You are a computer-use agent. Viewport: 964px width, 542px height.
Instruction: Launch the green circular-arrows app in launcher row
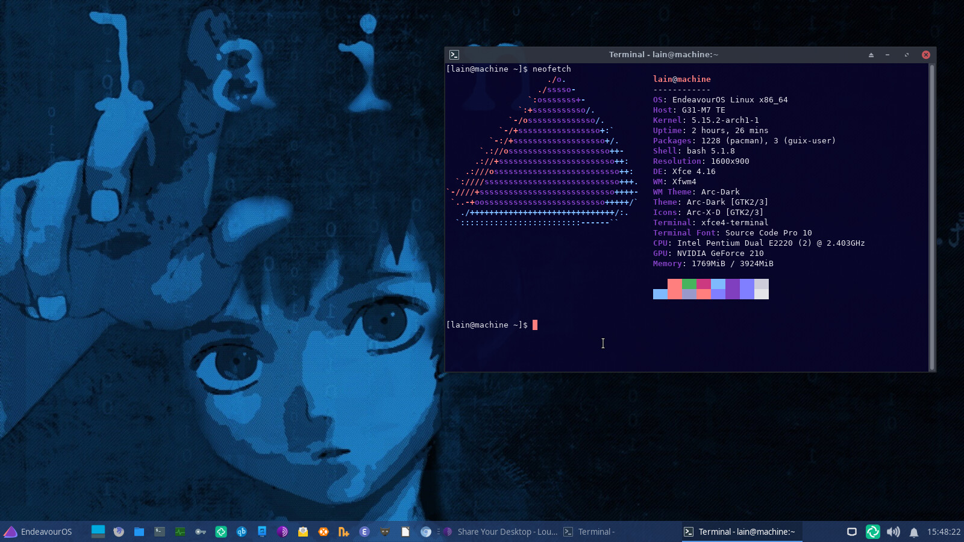pyautogui.click(x=221, y=532)
